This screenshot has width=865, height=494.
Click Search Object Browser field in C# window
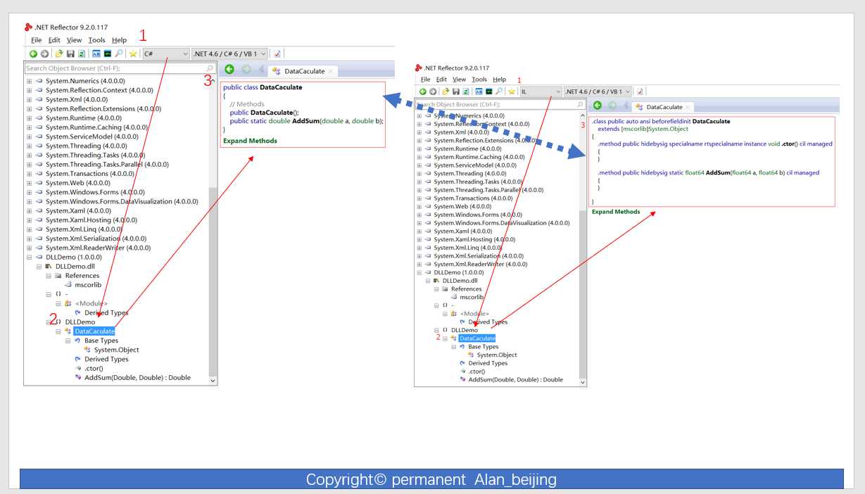coord(120,68)
